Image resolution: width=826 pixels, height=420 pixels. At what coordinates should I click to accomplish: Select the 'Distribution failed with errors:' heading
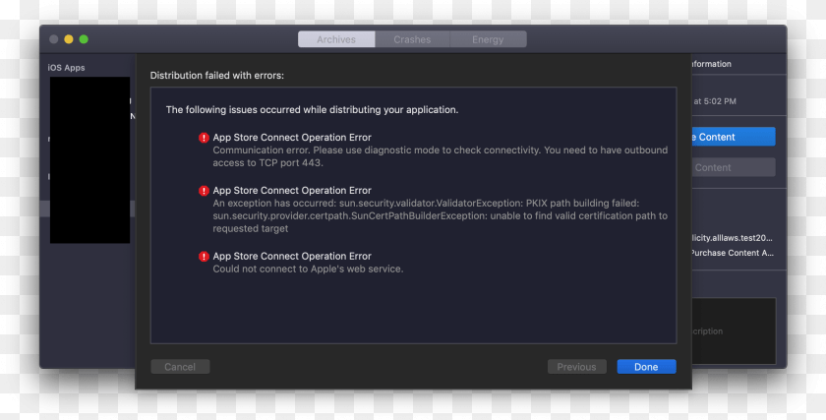coord(217,76)
